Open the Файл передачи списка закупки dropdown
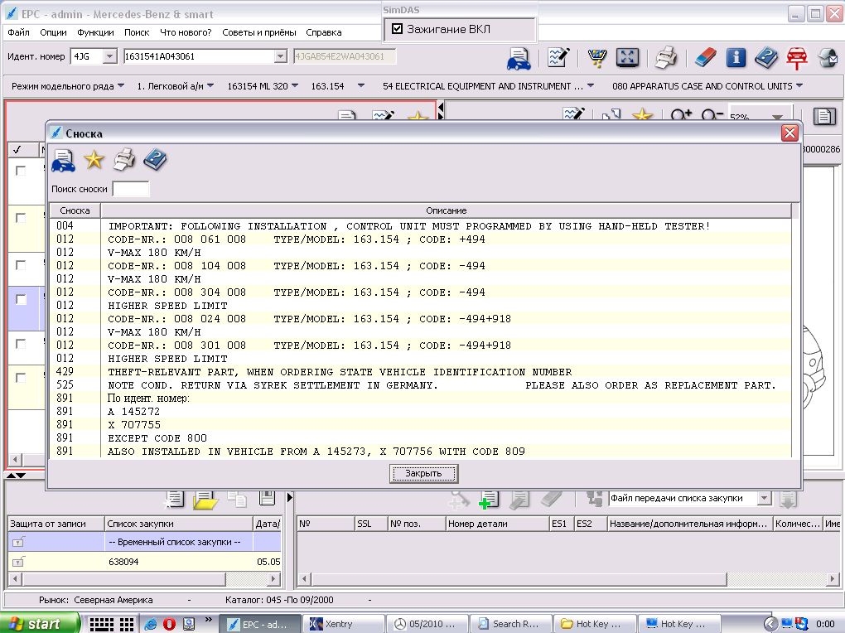This screenshot has width=845, height=633. point(764,498)
